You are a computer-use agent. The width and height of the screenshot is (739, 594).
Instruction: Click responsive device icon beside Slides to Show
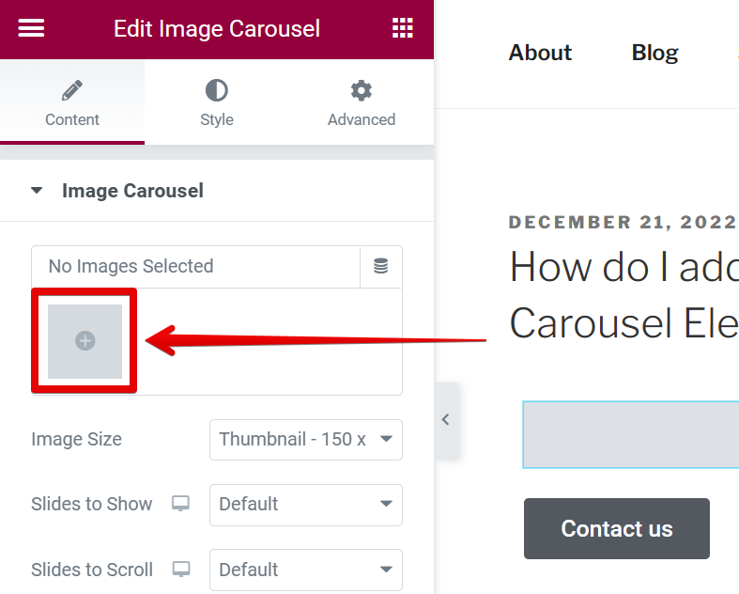(180, 504)
